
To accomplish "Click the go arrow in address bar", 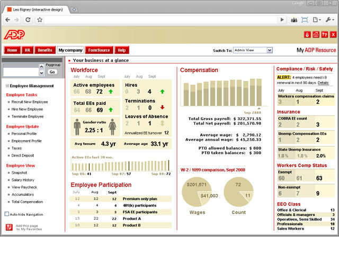I will 282,20.
